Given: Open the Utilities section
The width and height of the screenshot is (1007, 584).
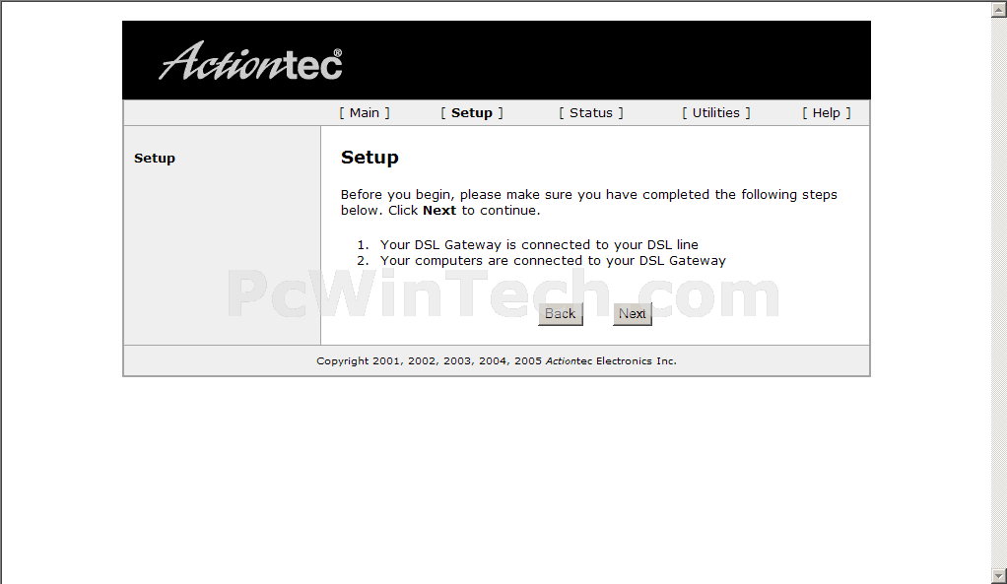Looking at the screenshot, I should pos(715,113).
